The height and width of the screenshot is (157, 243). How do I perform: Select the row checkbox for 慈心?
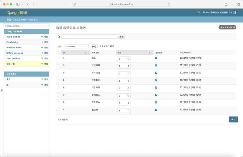click(x=59, y=58)
